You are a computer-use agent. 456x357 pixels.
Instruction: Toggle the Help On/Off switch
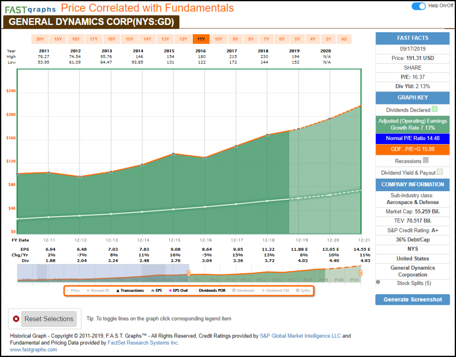click(x=419, y=6)
